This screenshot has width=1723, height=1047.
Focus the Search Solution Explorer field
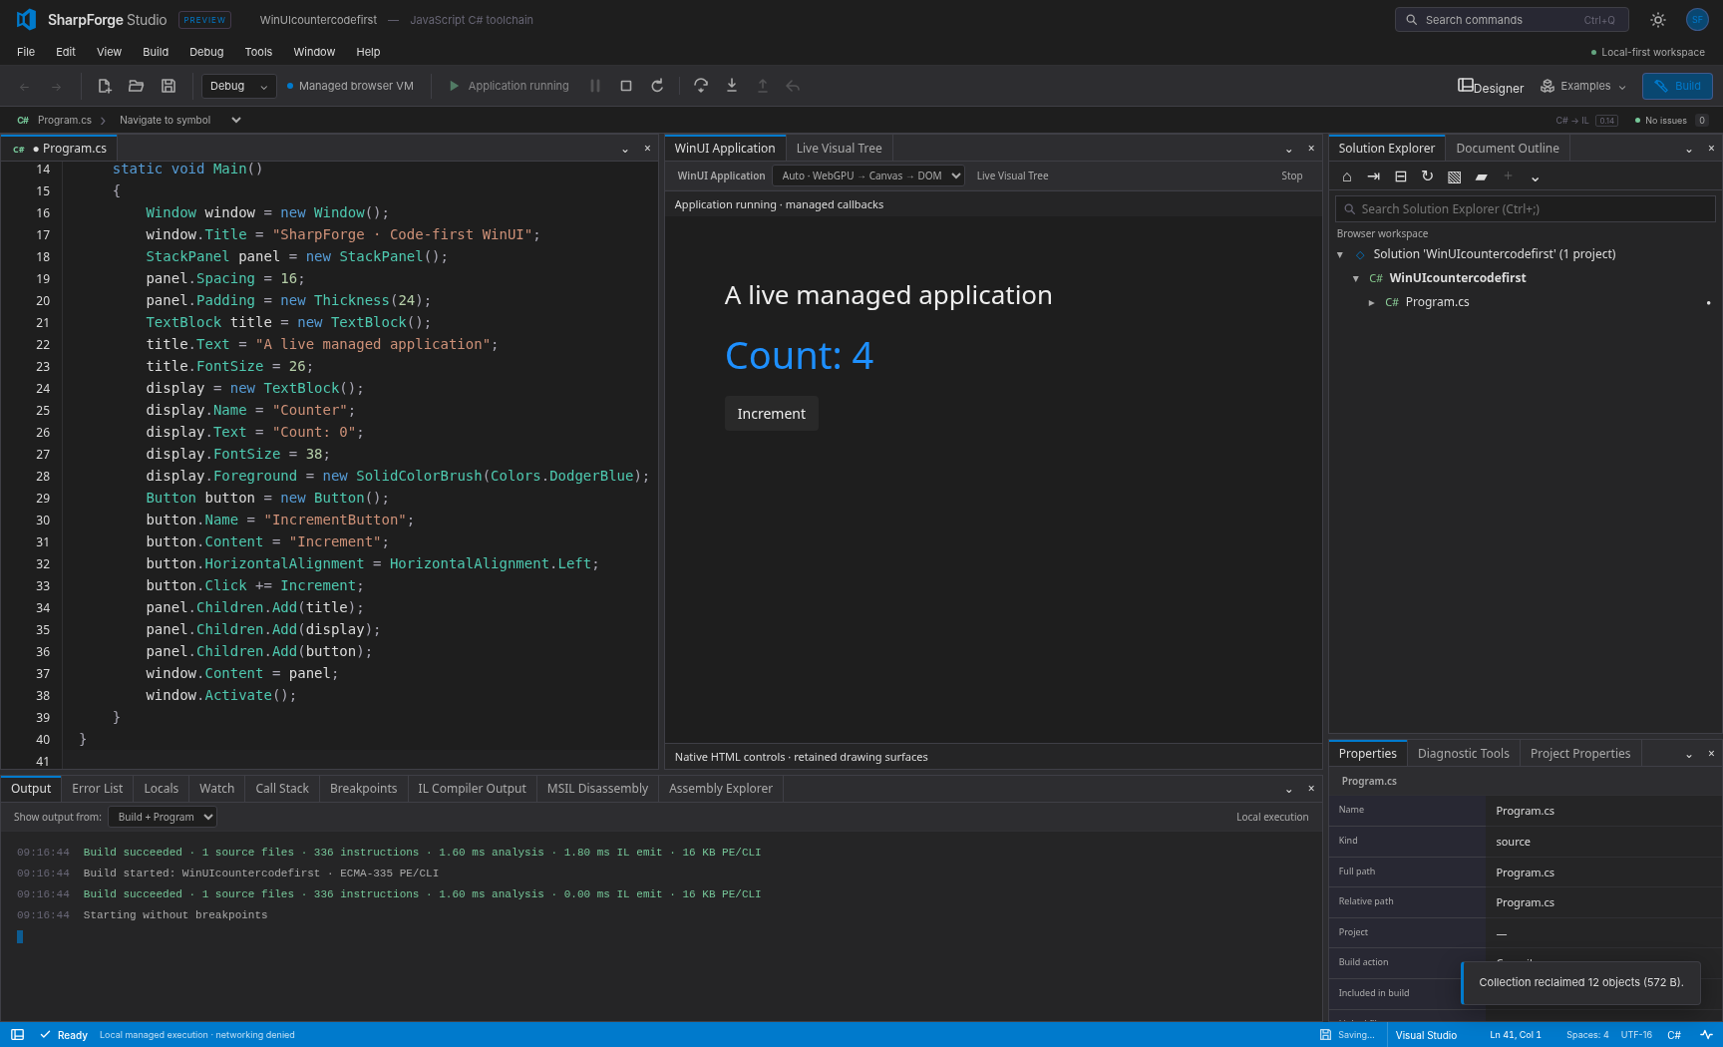click(1526, 209)
